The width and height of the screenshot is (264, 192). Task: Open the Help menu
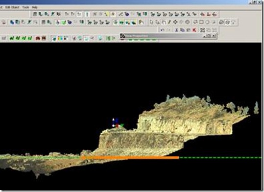(34, 7)
